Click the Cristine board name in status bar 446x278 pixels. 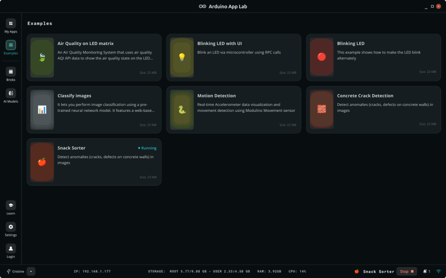point(18,271)
